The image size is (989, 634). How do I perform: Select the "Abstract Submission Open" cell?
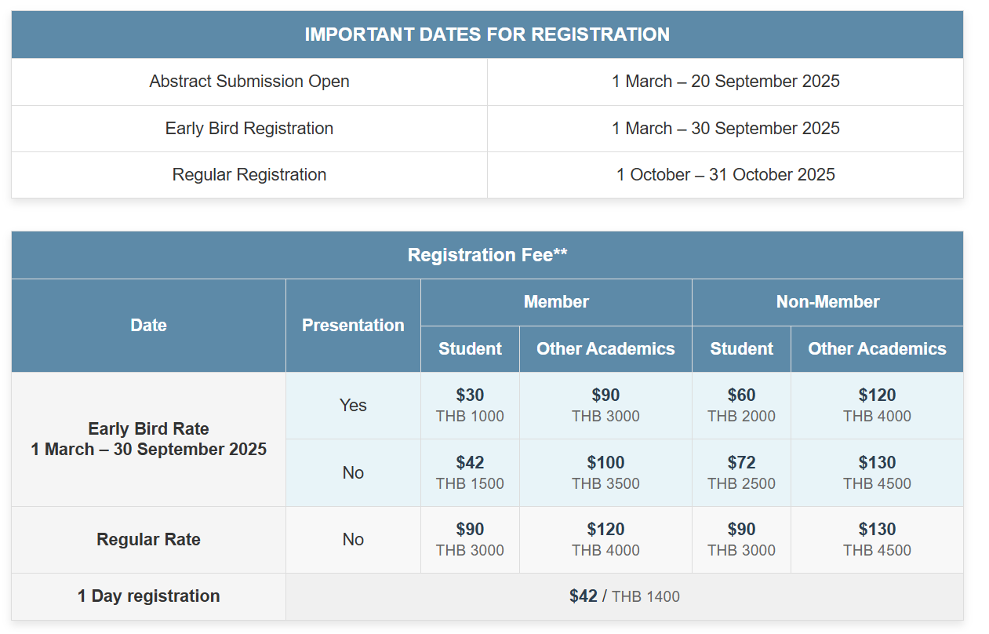(249, 82)
